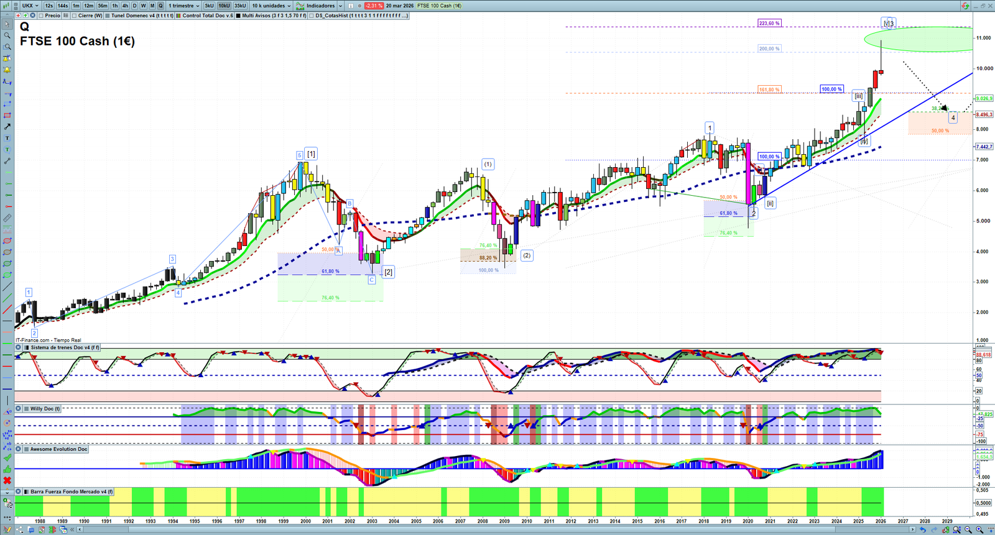
Task: Select the W weekly timeframe
Action: [143, 6]
